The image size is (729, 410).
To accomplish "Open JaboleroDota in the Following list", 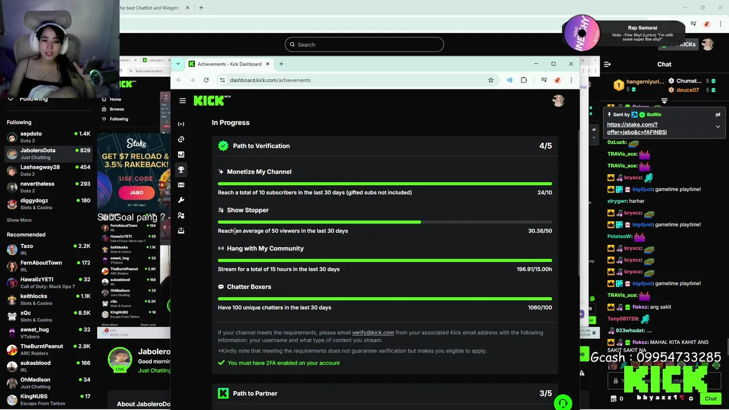I will pos(48,153).
